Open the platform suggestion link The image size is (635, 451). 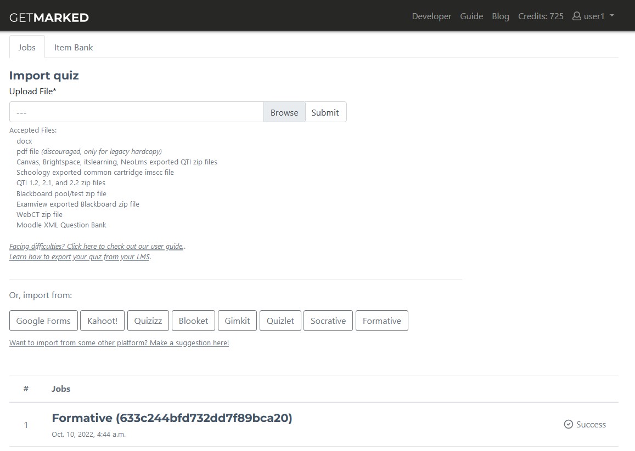(119, 342)
